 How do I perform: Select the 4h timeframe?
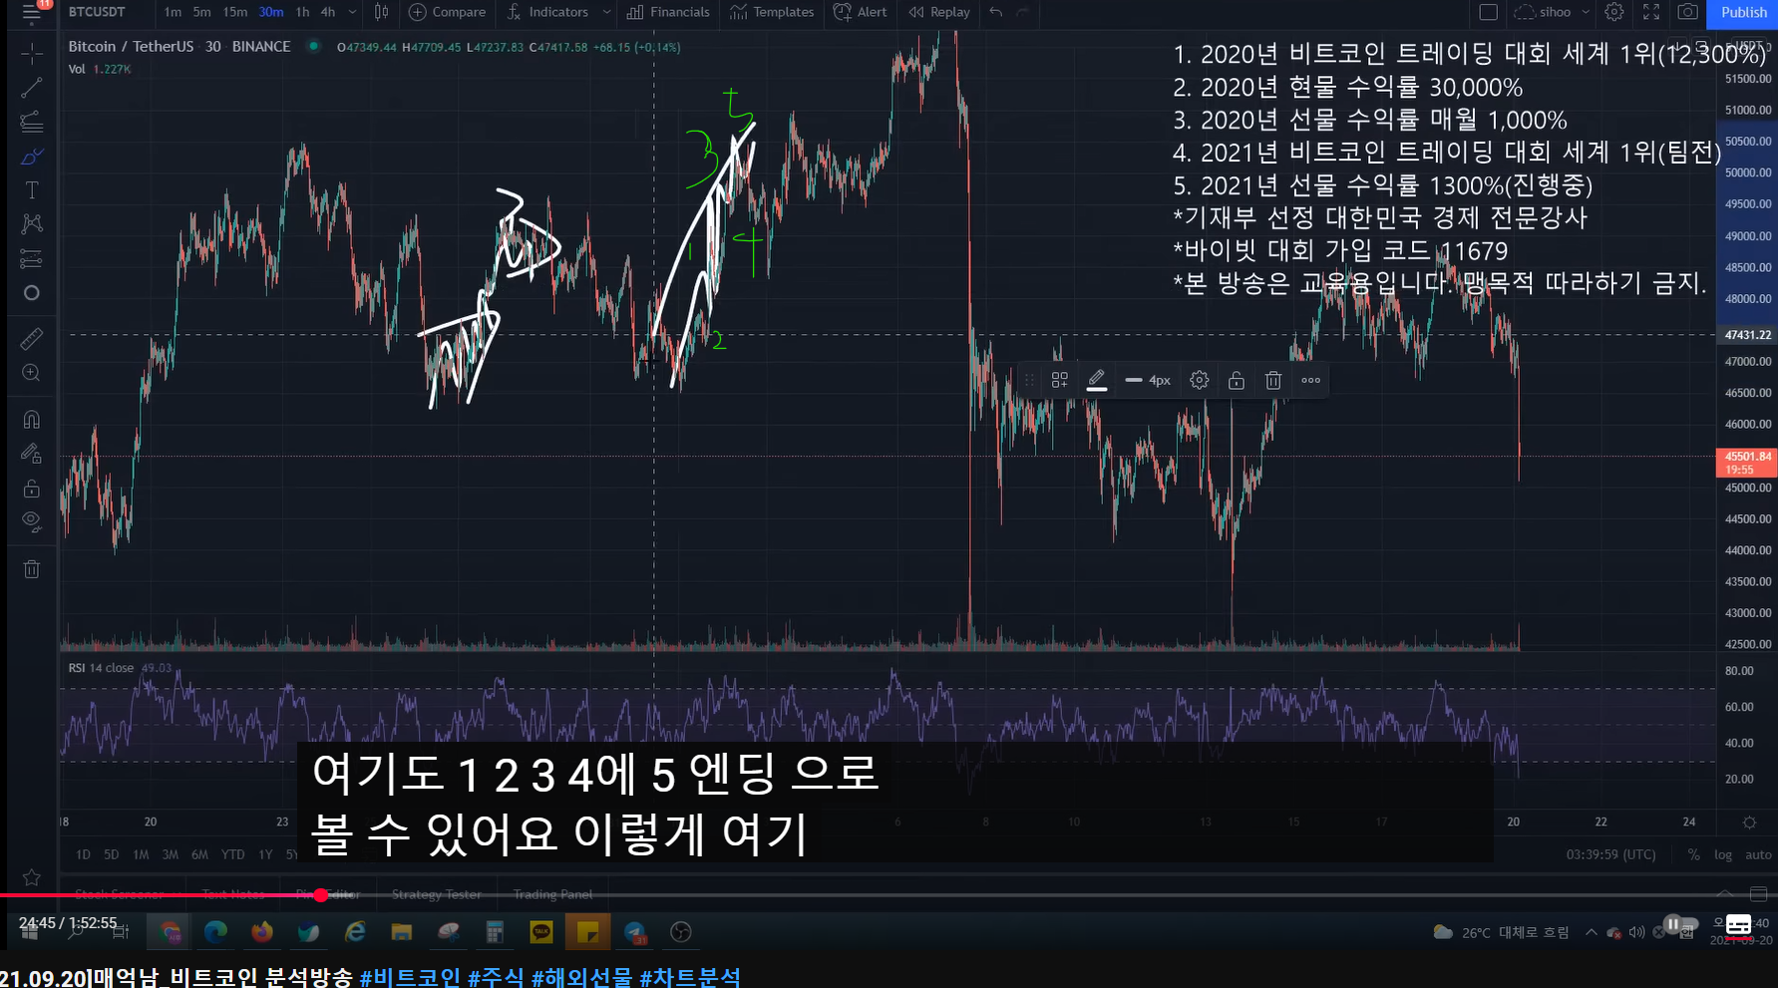tap(328, 12)
